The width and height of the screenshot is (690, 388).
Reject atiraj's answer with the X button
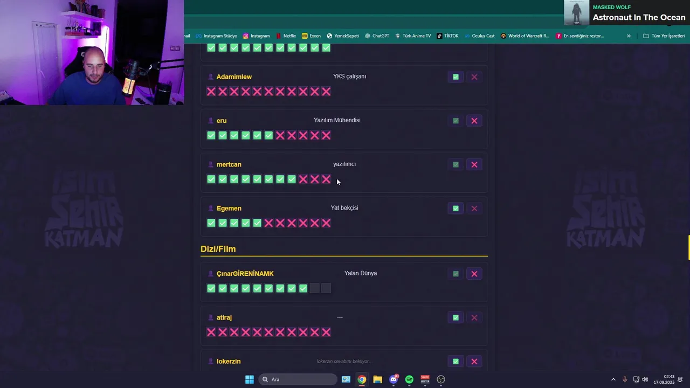click(x=474, y=317)
